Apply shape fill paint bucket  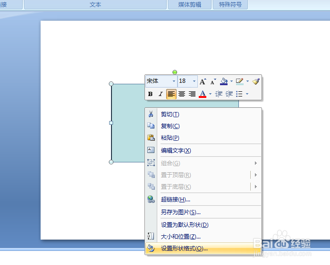pyautogui.click(x=224, y=81)
